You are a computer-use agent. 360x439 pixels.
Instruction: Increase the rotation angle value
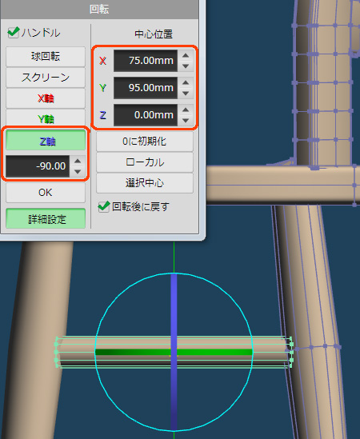click(78, 161)
